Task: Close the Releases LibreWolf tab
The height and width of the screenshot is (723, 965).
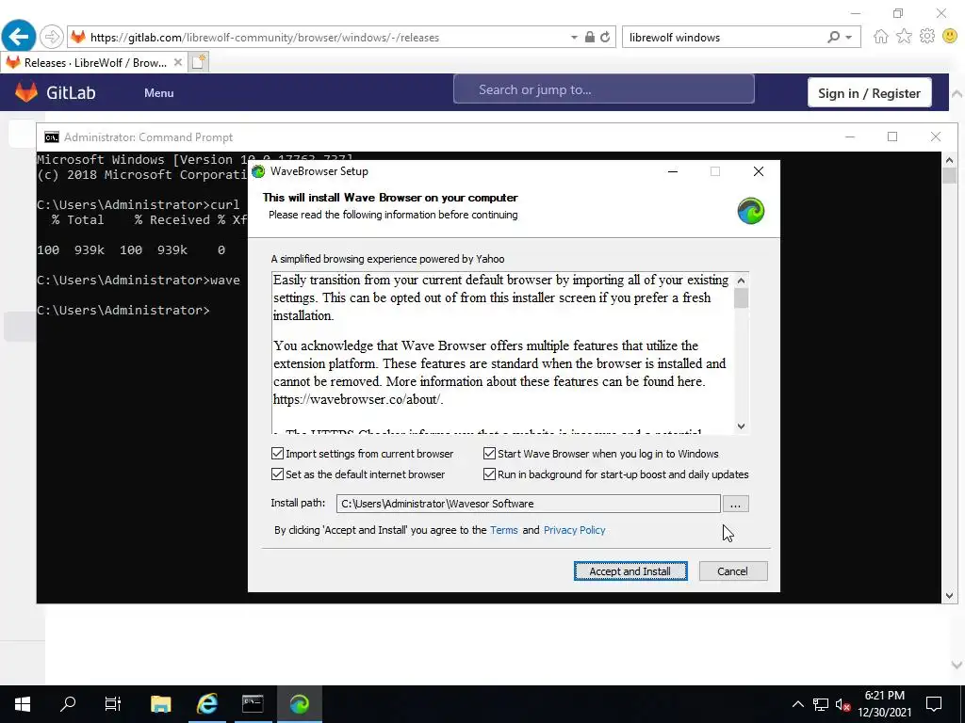Action: tap(177, 62)
